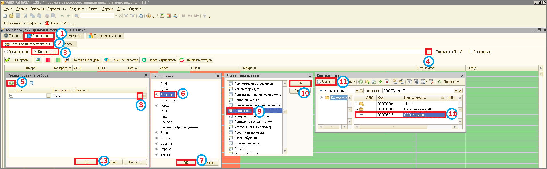Click the add new filter row icon
This screenshot has width=547, height=169.
pyautogui.click(x=11, y=83)
